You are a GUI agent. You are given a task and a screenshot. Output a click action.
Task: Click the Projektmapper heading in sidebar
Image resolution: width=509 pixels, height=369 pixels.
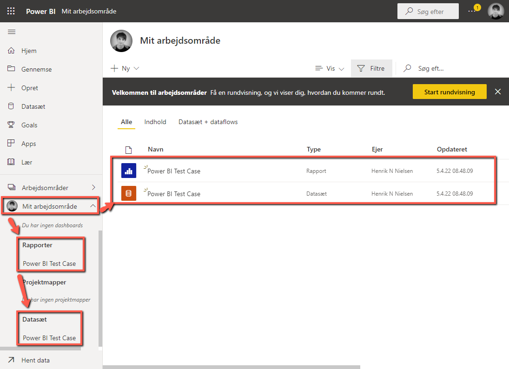(x=44, y=283)
